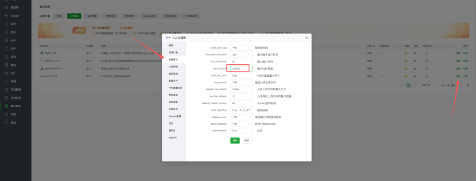Open the file_uploads dropdown
The width and height of the screenshot is (476, 181).
click(x=241, y=82)
